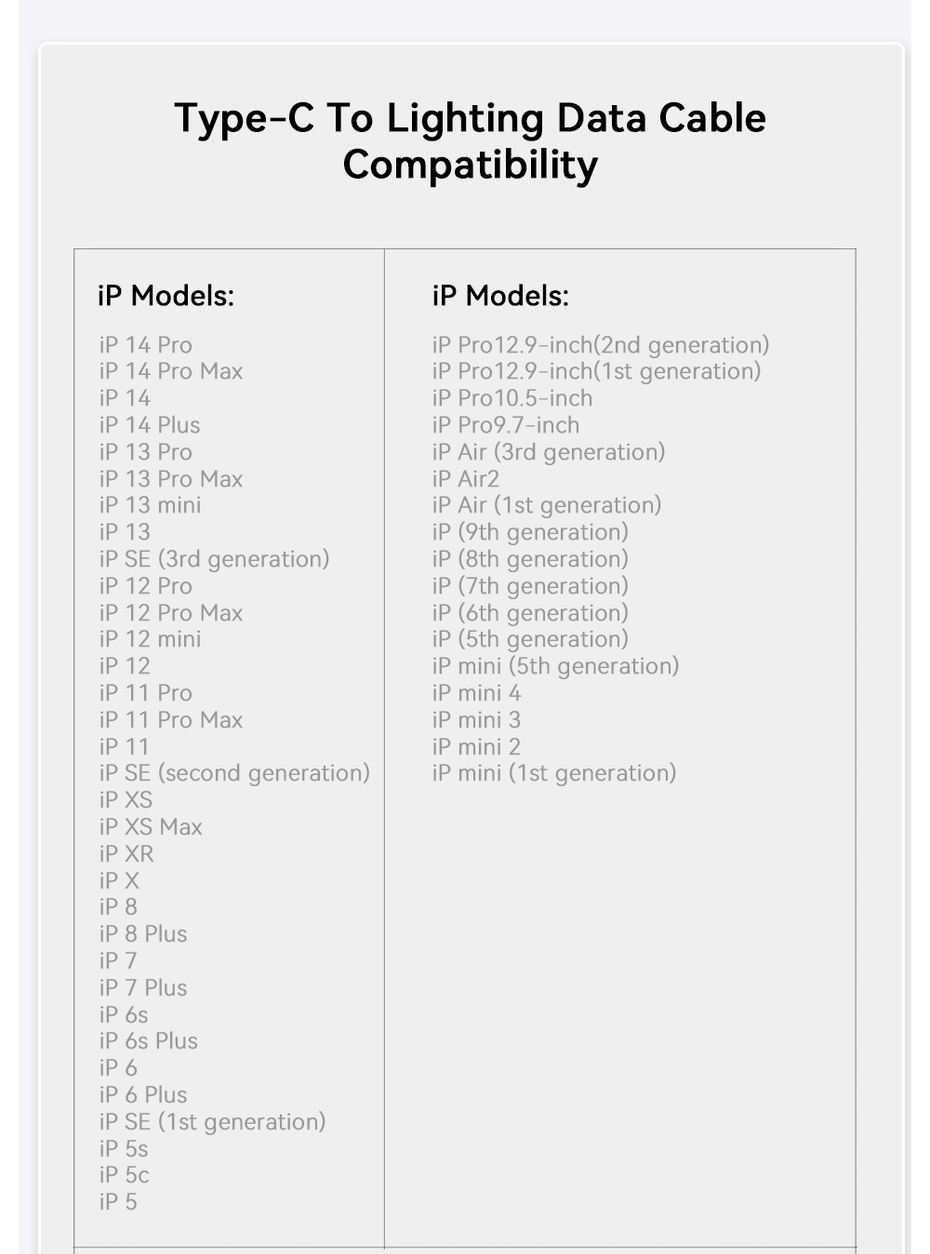The image size is (930, 1254).
Task: Select the iP 14 Pro Max entry
Action: pos(171,371)
